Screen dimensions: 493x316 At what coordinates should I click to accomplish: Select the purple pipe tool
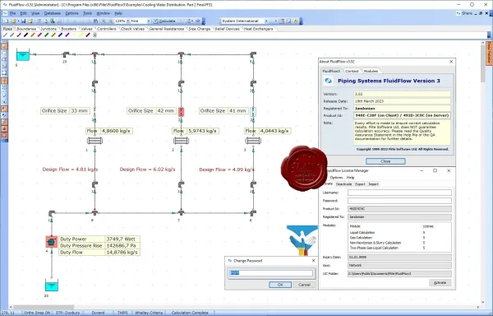tap(67, 35)
